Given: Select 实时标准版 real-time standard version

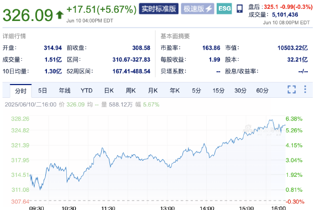Looking at the screenshot, I should click(159, 8).
